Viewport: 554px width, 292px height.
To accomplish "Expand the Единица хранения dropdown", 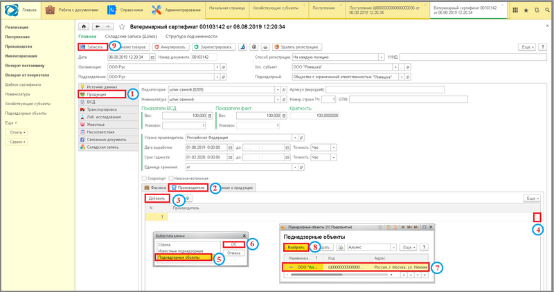I will tap(295, 167).
